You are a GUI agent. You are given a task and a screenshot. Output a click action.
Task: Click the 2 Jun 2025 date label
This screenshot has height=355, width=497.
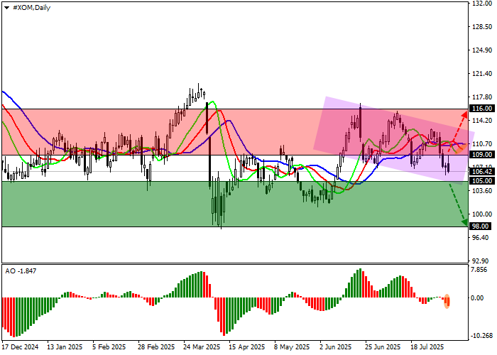pos(336,347)
